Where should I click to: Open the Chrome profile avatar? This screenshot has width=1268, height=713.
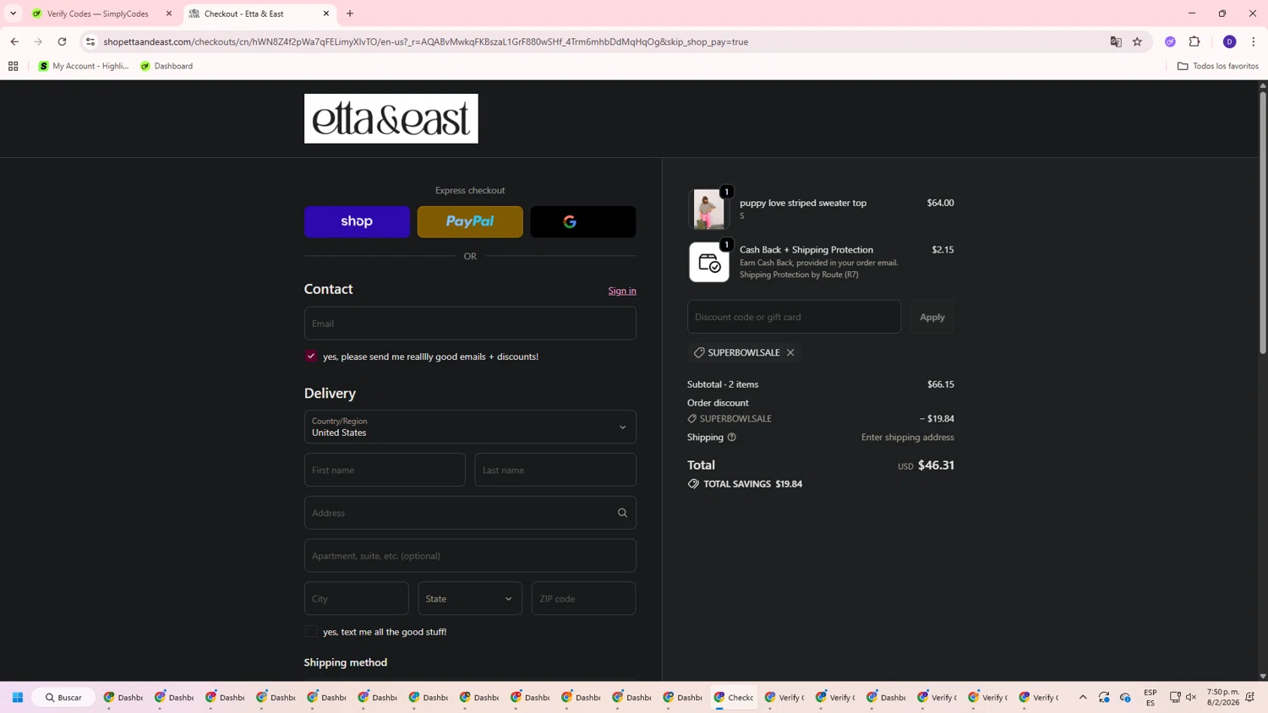tap(1230, 41)
